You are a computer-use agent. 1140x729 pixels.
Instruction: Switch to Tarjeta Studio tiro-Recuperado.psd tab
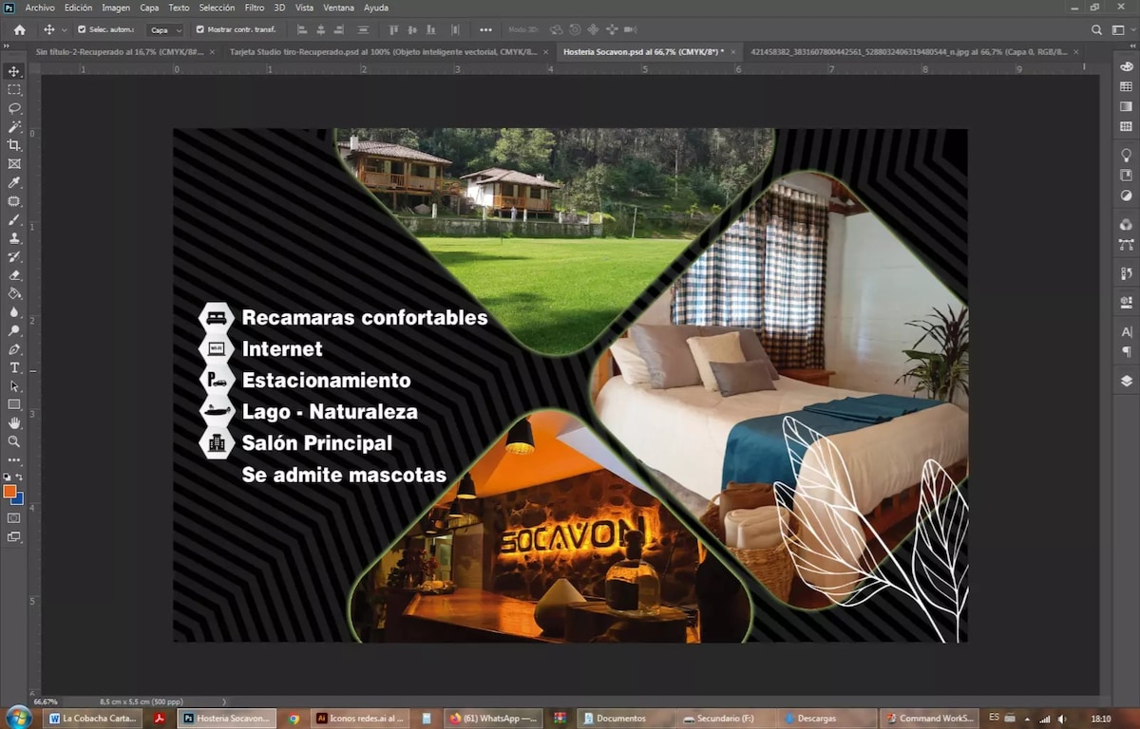pos(383,51)
